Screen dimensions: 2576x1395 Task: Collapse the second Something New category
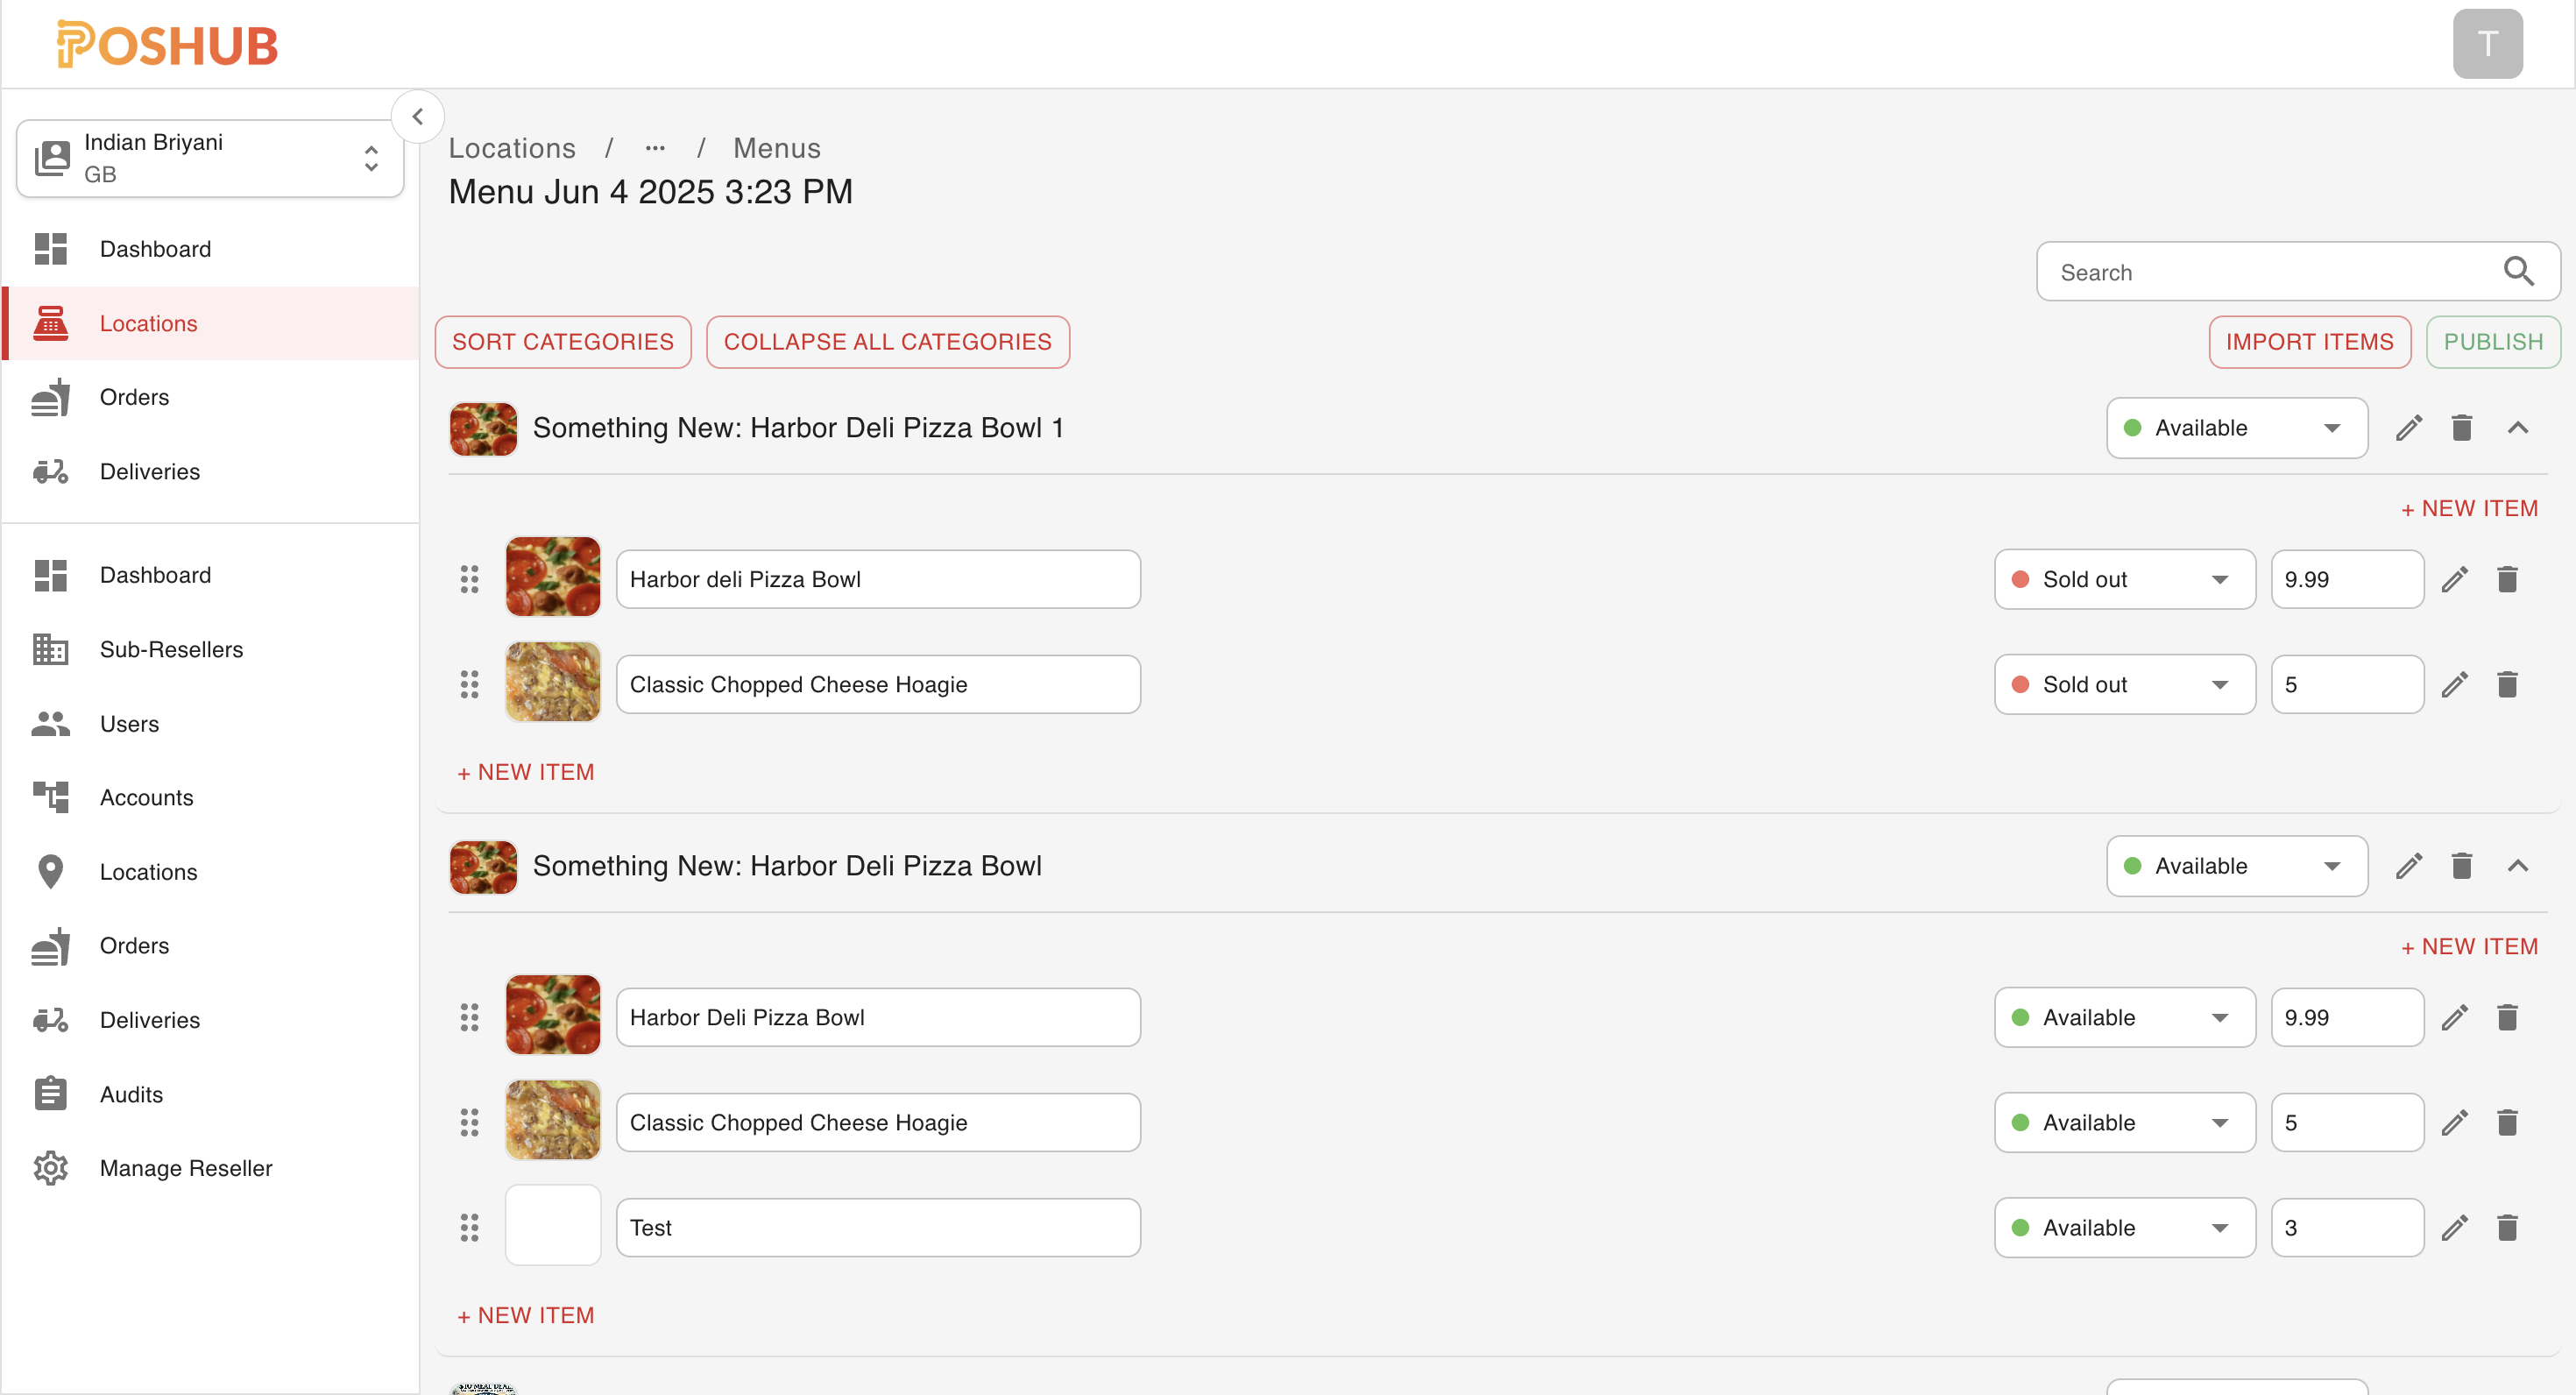pos(2517,866)
